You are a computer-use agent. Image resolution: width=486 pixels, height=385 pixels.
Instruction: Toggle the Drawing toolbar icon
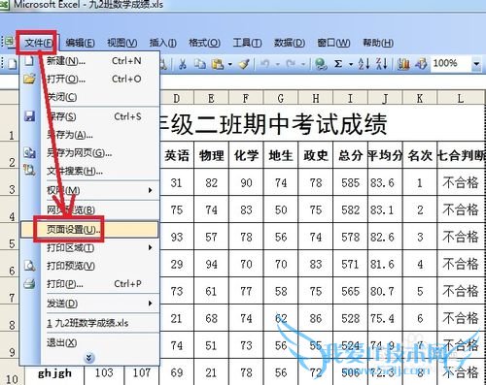tap(421, 64)
